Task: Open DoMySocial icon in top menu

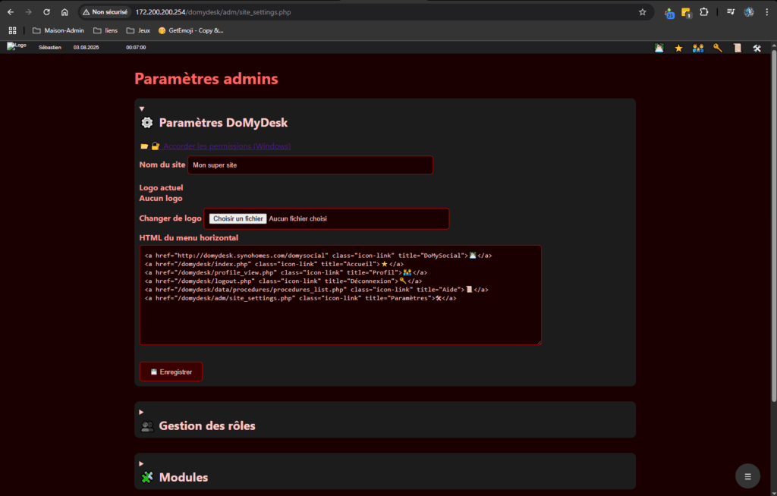Action: pyautogui.click(x=659, y=48)
